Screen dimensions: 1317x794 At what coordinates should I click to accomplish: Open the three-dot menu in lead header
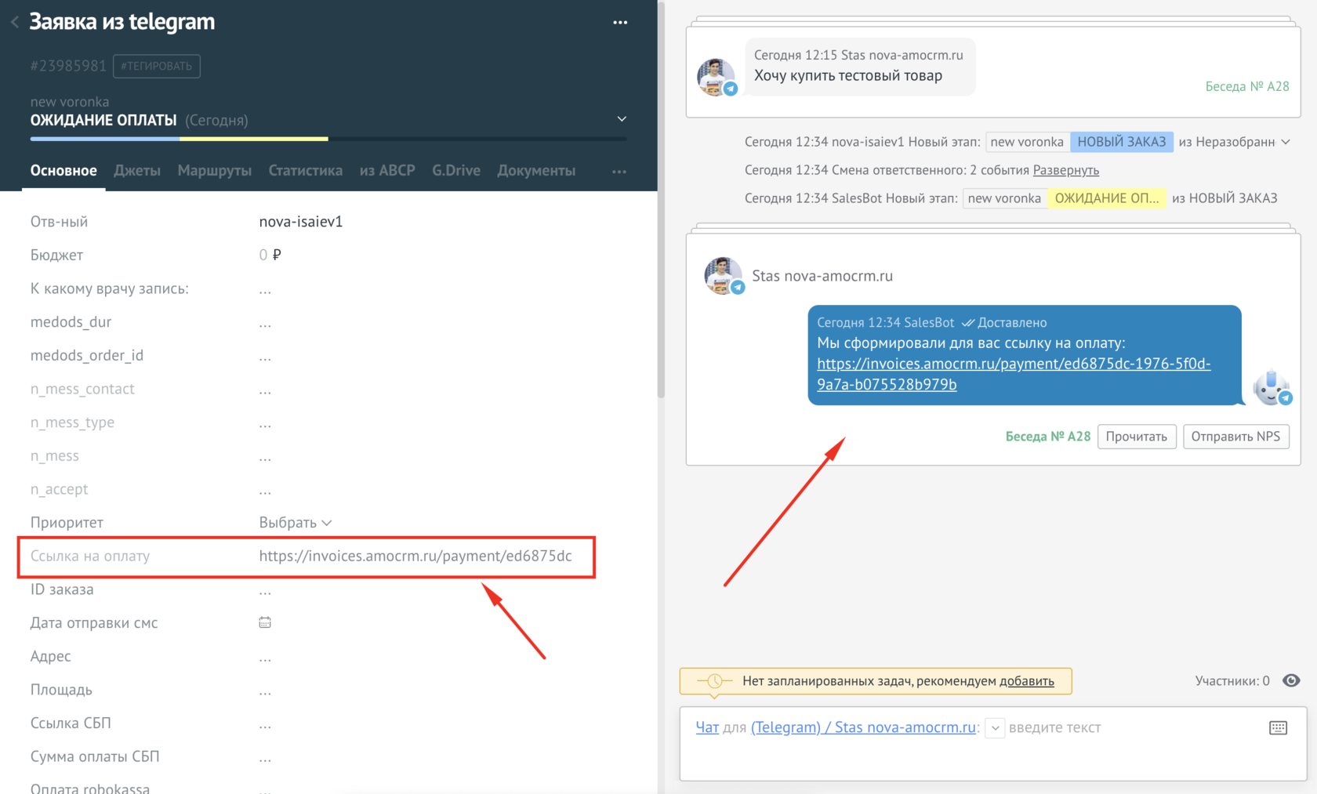(x=620, y=23)
